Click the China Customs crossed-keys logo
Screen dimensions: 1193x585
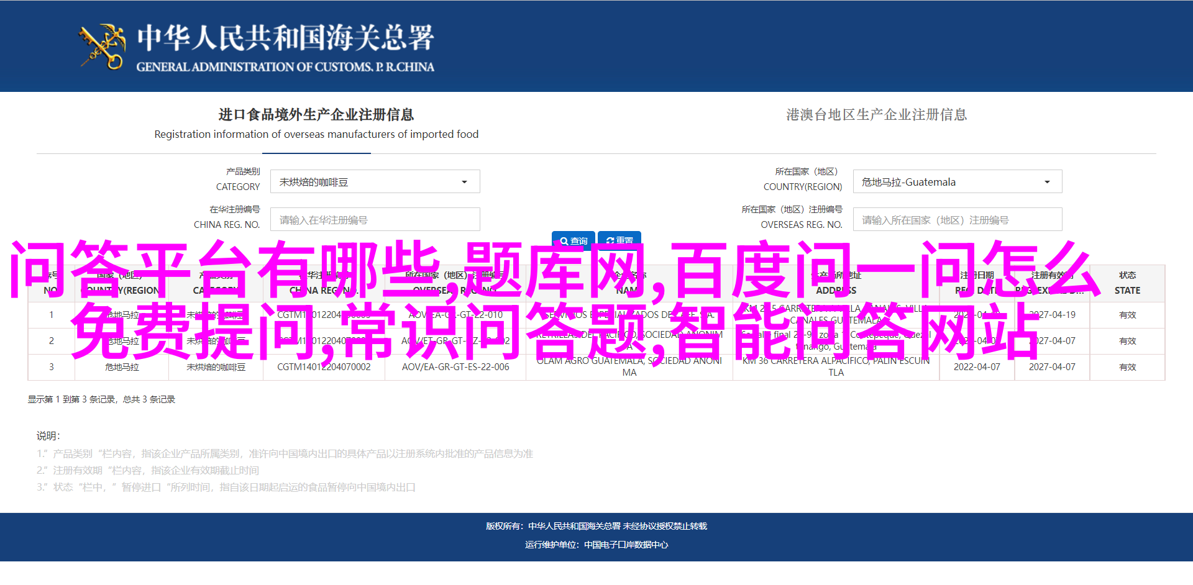[x=102, y=47]
